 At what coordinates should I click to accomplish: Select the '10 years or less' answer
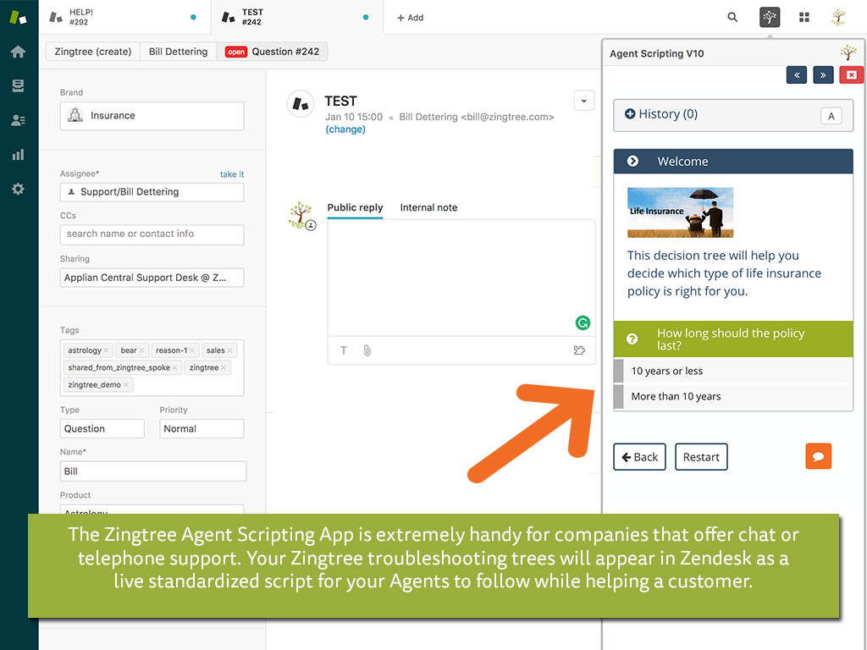(x=667, y=371)
